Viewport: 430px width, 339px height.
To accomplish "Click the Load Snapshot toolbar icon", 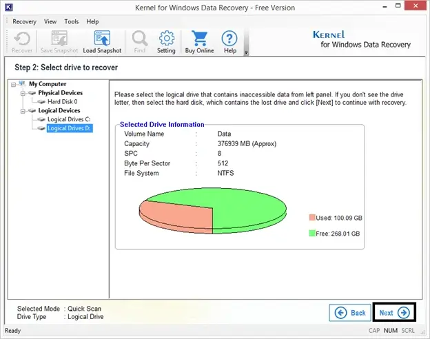I will pos(102,39).
